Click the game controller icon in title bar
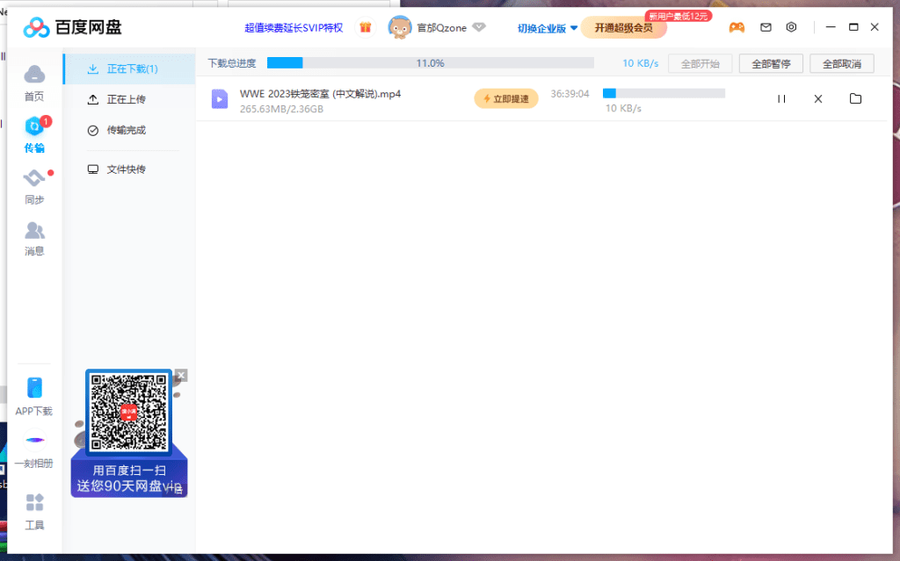Image resolution: width=900 pixels, height=561 pixels. pos(737,27)
